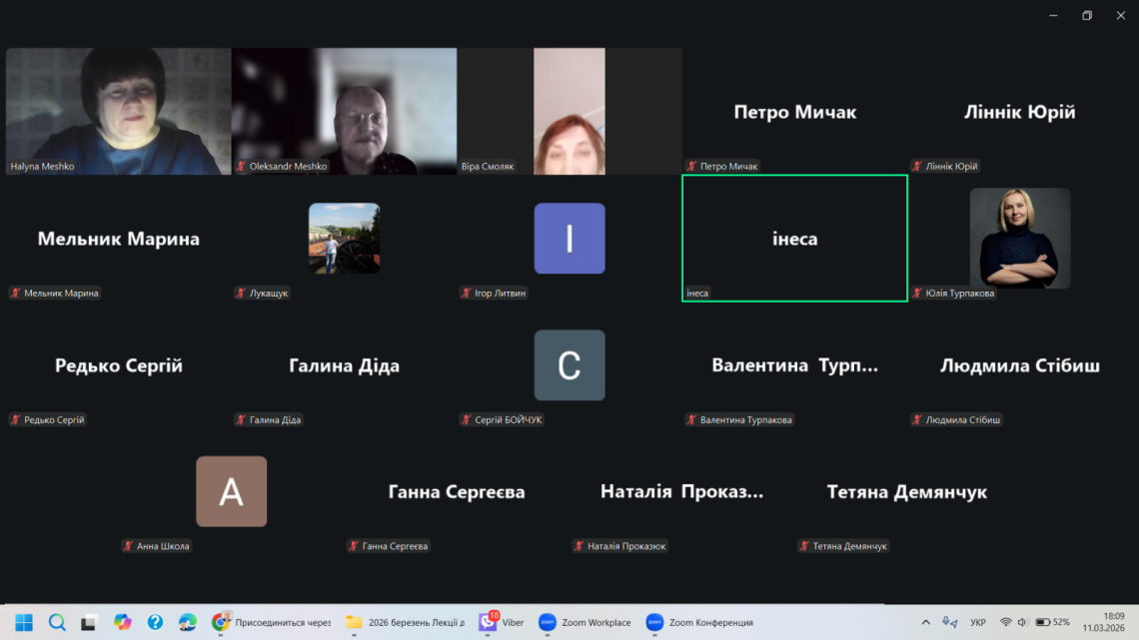Expand the system tray hidden icons chevron
Screen dimensions: 1139x640
(x=925, y=622)
